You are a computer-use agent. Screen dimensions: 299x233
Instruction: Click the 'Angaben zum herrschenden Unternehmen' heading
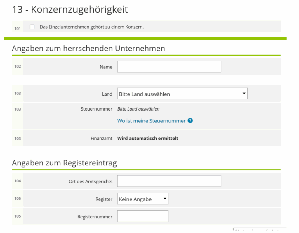click(x=88, y=48)
